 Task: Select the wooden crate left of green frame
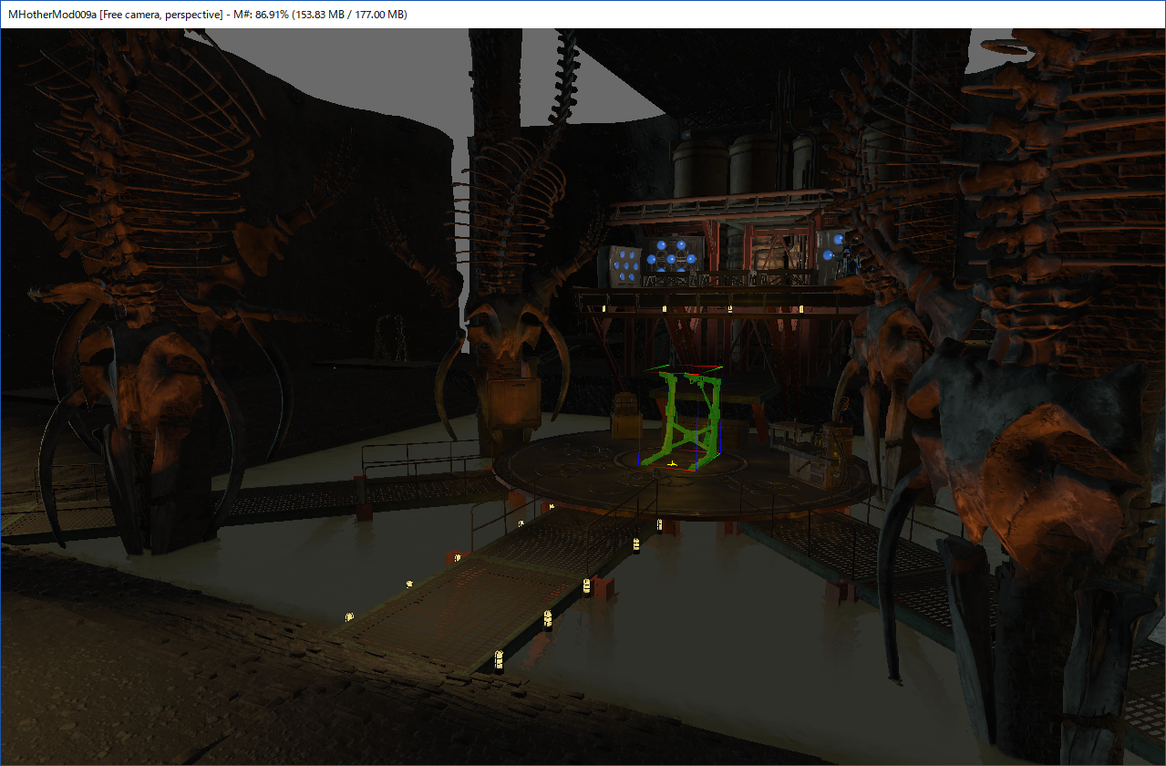628,418
